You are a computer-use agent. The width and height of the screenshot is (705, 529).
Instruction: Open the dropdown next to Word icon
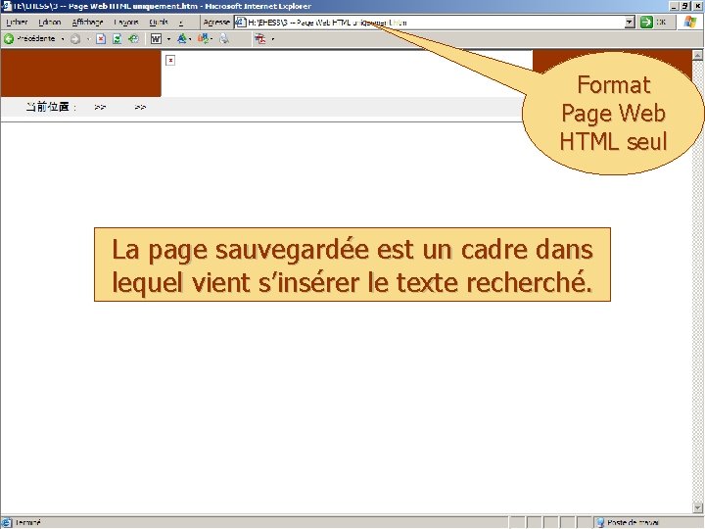169,39
